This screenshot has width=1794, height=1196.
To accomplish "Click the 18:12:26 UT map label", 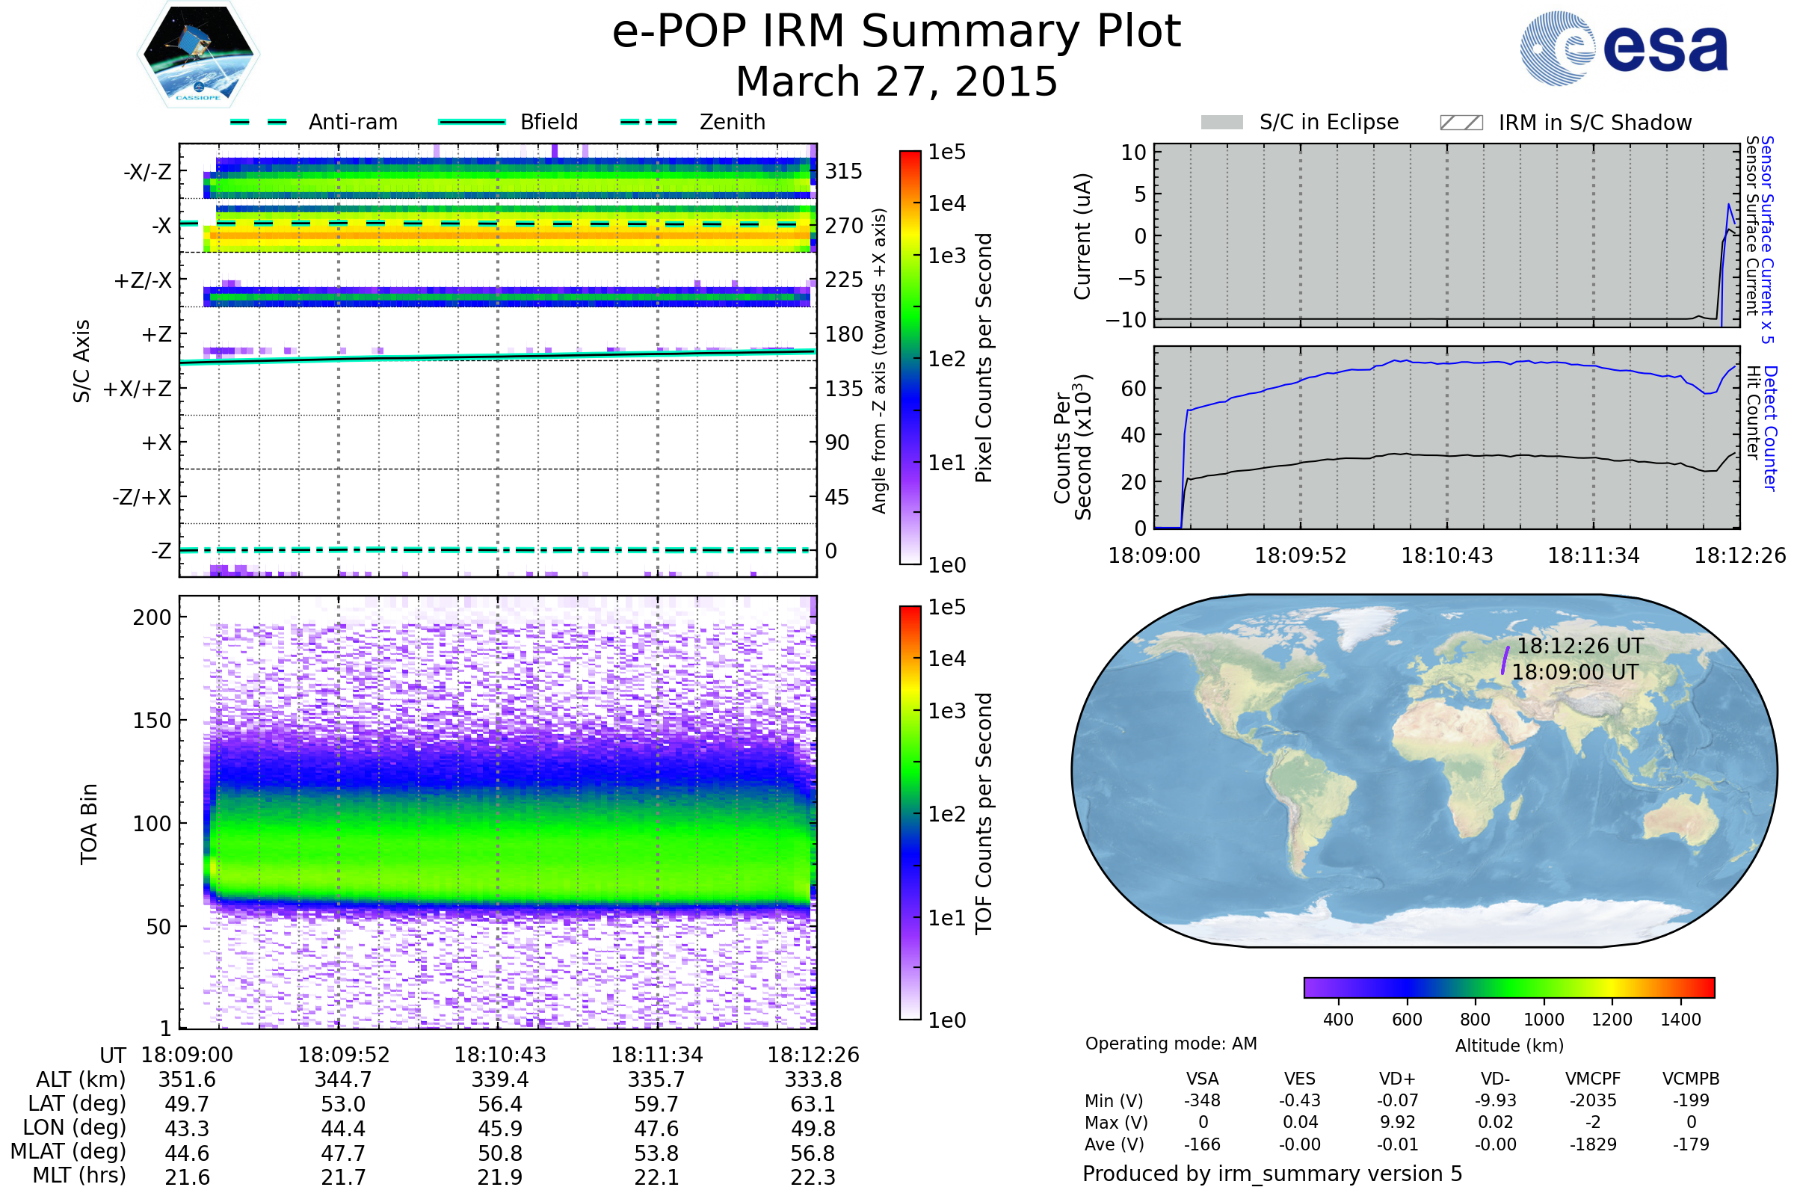I will pos(1579,646).
